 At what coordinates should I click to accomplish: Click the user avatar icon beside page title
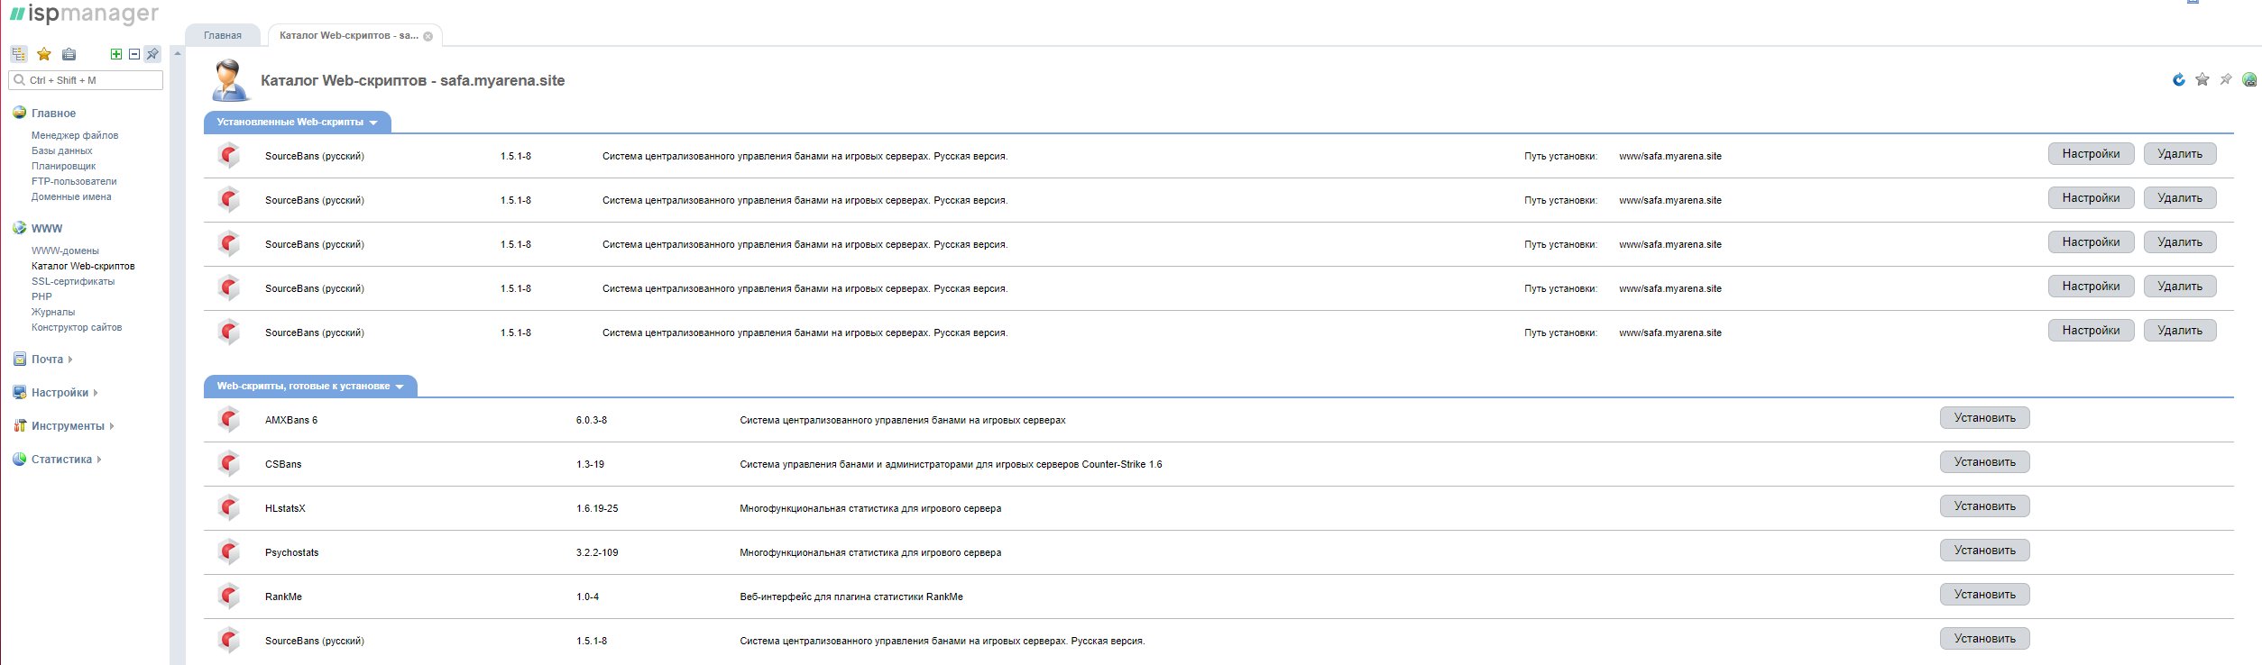tap(230, 80)
